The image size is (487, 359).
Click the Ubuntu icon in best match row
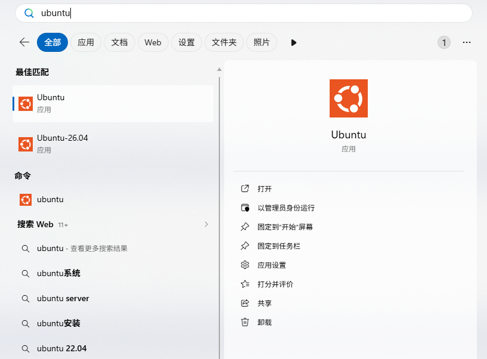(26, 104)
